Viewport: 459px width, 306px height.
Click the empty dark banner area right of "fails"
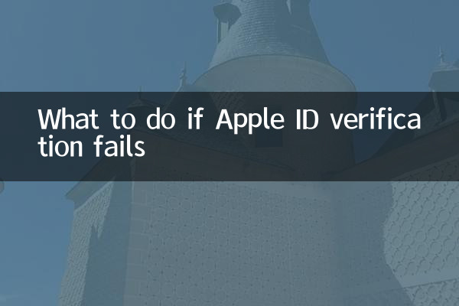pyautogui.click(x=293, y=158)
